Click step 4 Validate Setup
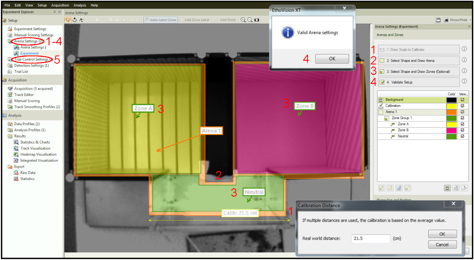This screenshot has height=260, width=474. coord(419,82)
